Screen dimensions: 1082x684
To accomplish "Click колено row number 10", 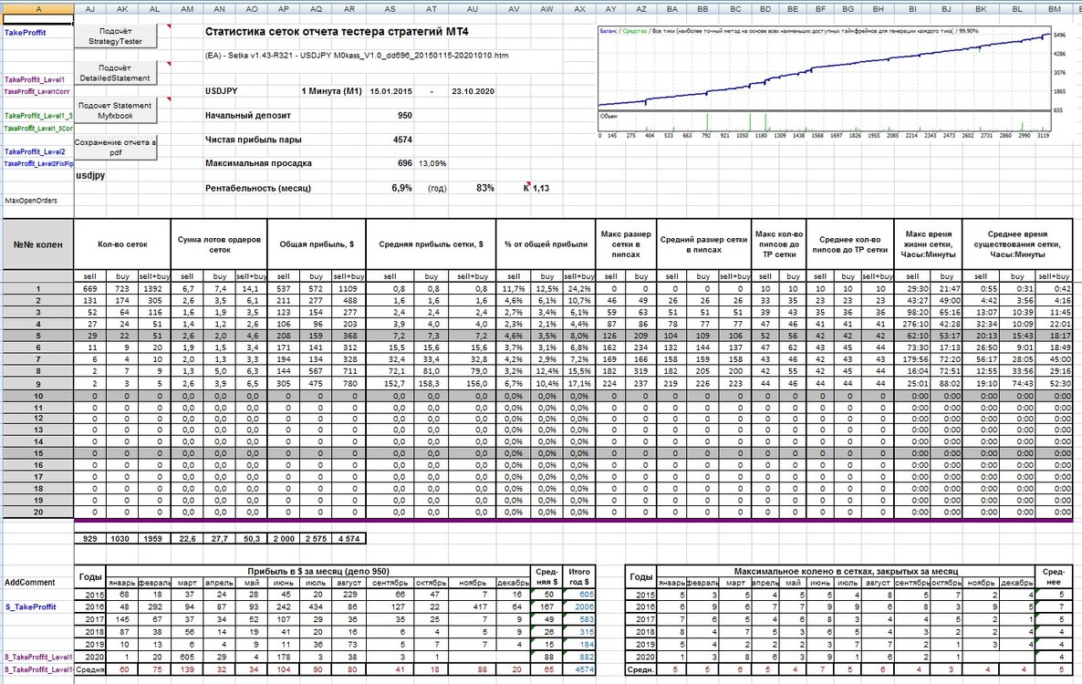I will tap(38, 397).
